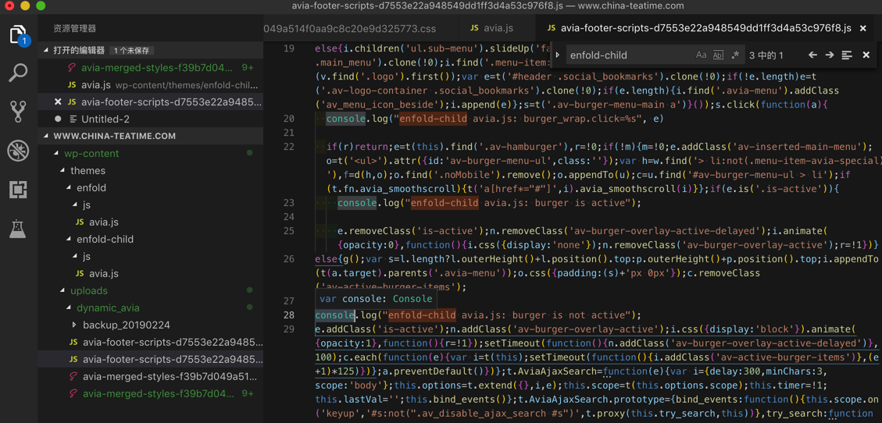
Task: Switch to the avia.js editor tab
Action: coord(491,28)
